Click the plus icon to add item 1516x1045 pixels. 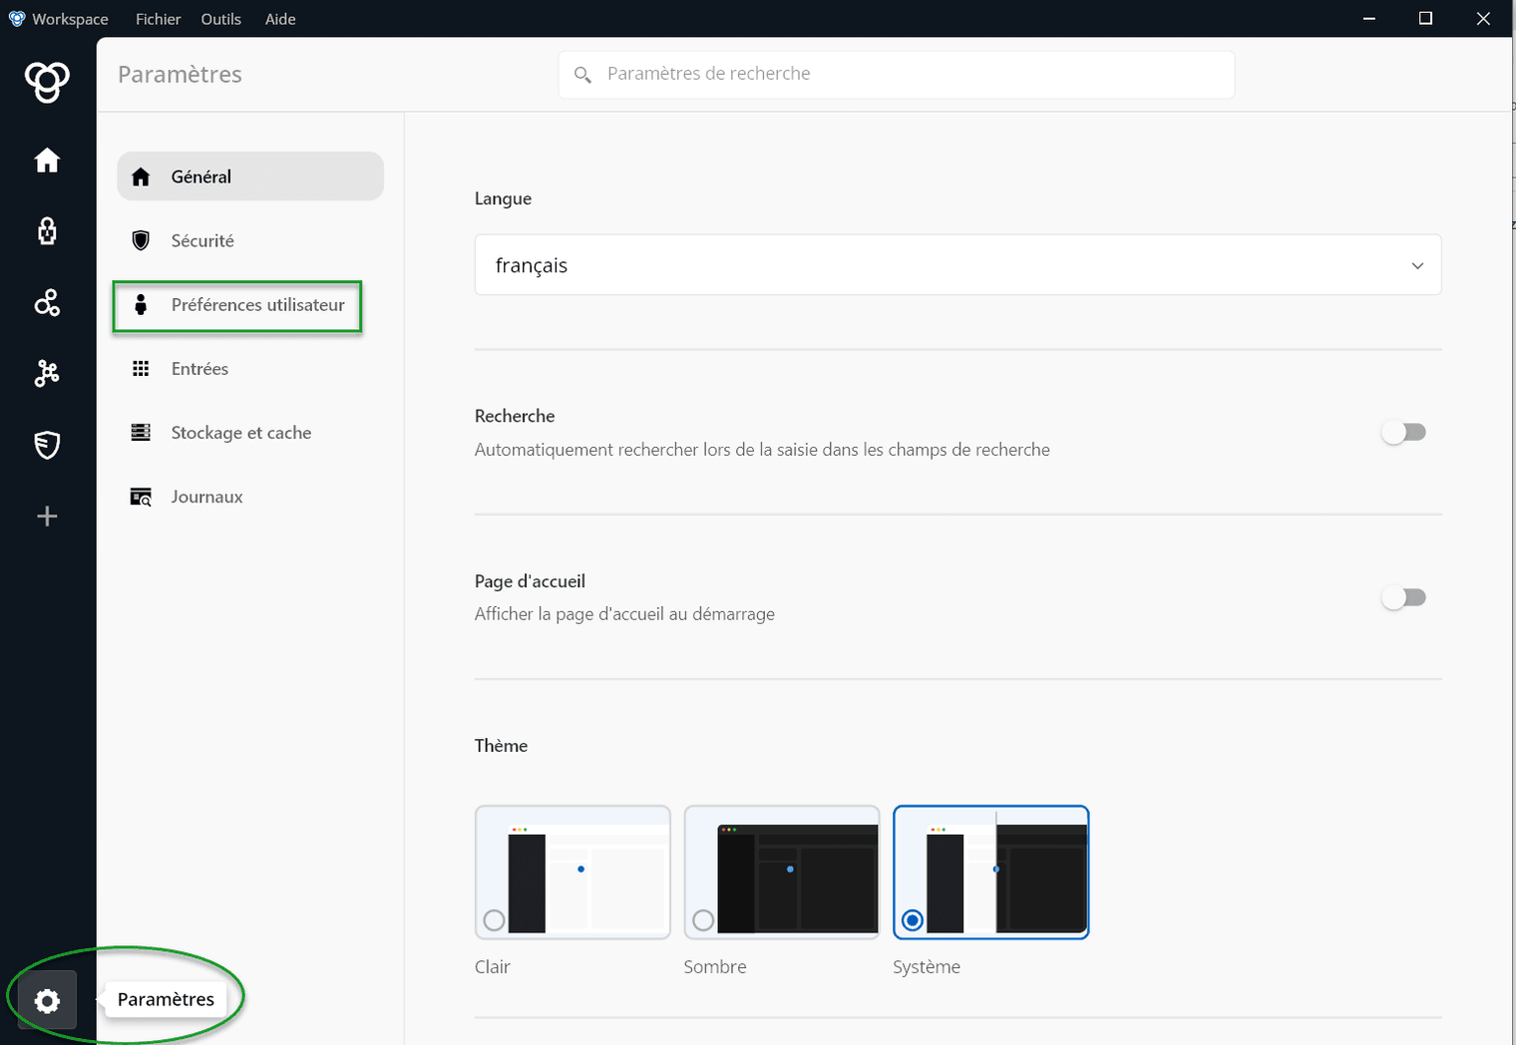(47, 517)
